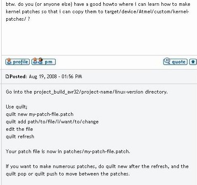Quote this post with quote button
This screenshot has width=197, height=185.
tap(175, 62)
